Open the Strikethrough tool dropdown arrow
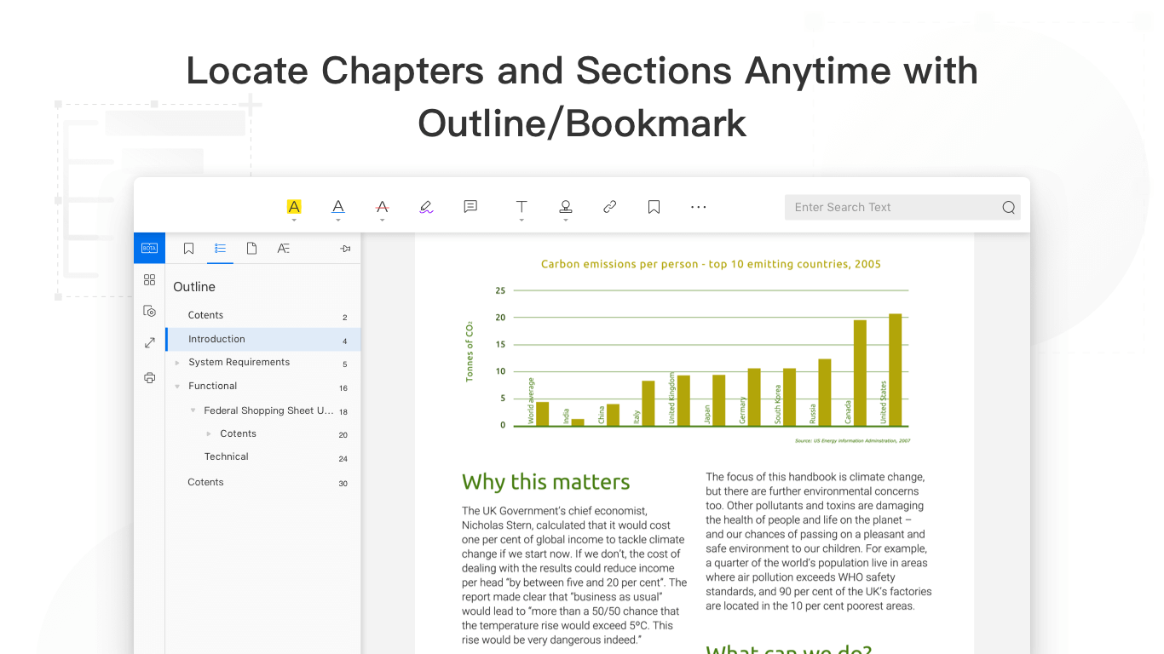Image resolution: width=1164 pixels, height=654 pixels. (383, 220)
